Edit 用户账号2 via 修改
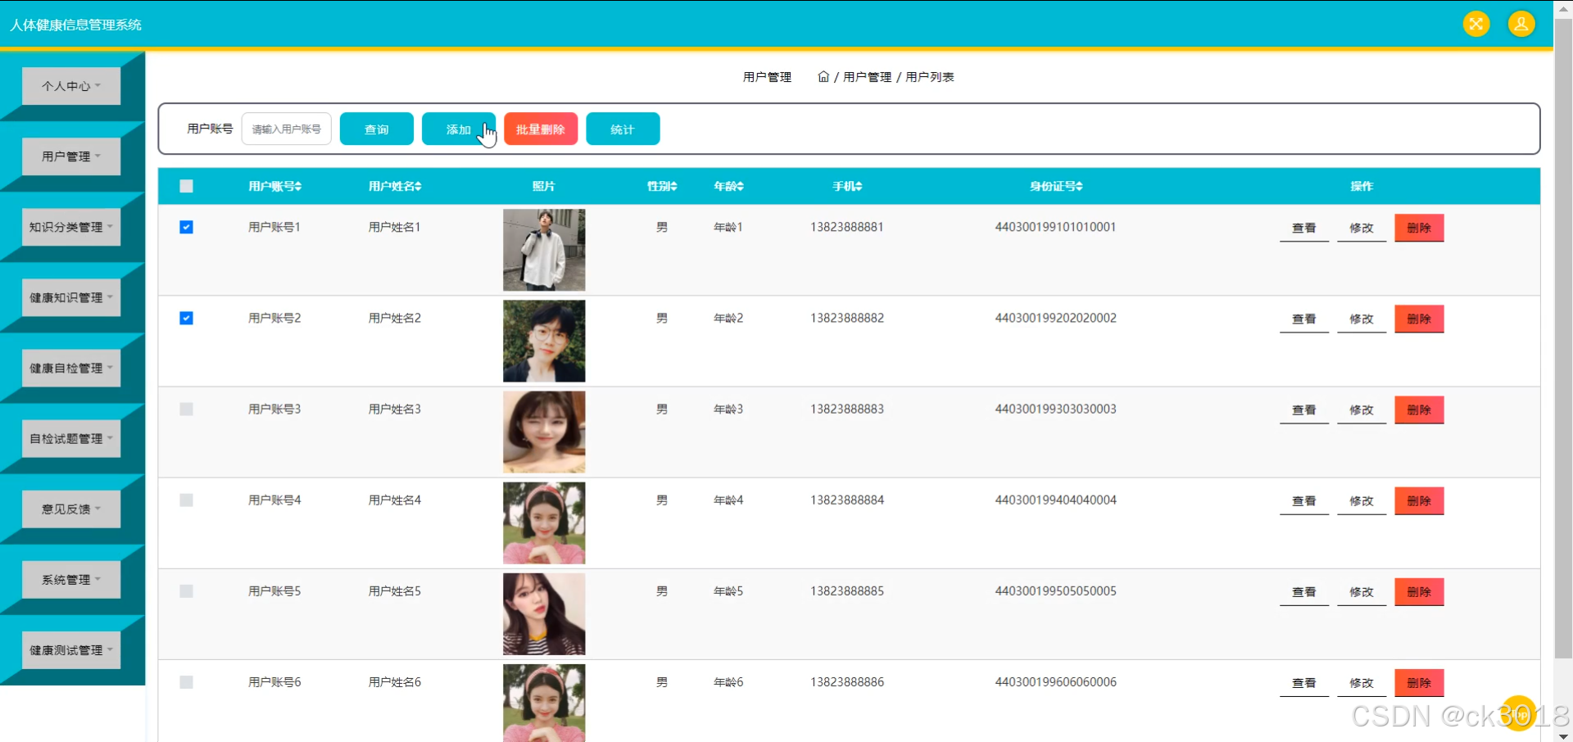 (1362, 319)
